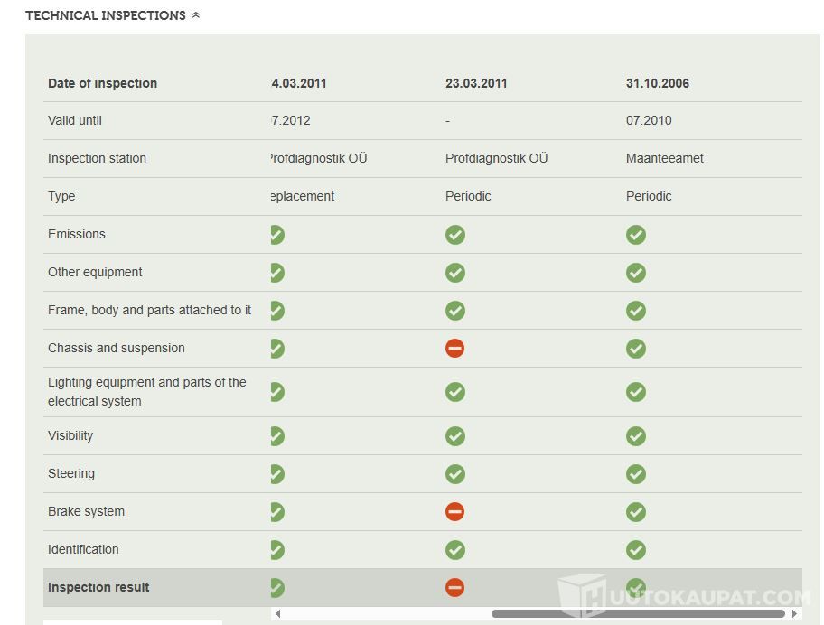
Task: Click Emissions green check for 31.10.2006
Action: 636,235
